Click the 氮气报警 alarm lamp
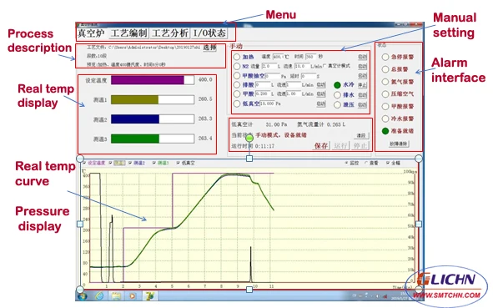 click(385, 82)
